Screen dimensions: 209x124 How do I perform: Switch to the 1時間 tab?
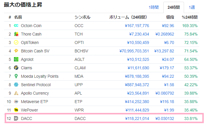coord(154,7)
